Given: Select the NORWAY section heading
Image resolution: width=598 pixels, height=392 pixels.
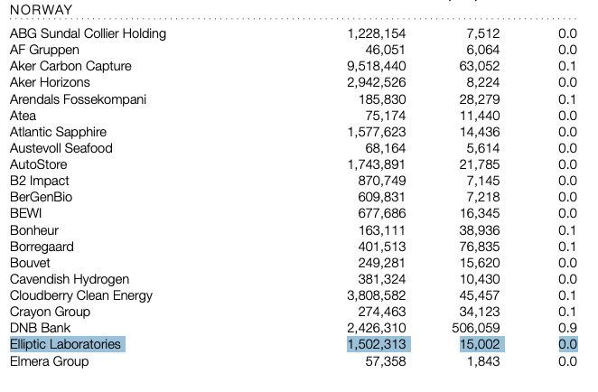Looking at the screenshot, I should click(x=42, y=10).
